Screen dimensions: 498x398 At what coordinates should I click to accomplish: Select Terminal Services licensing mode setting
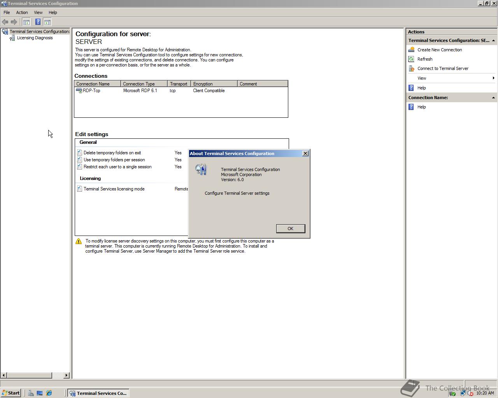click(x=114, y=189)
